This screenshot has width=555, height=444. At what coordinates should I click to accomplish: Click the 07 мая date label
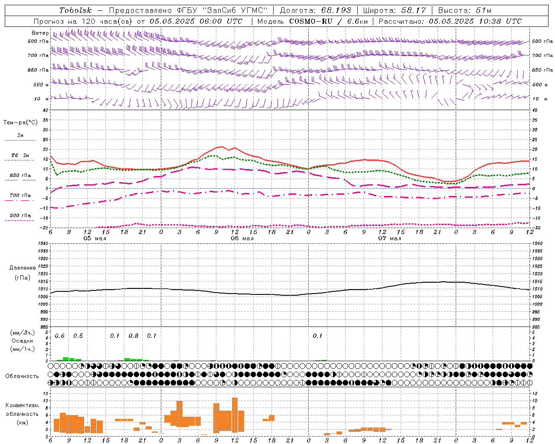pyautogui.click(x=390, y=238)
